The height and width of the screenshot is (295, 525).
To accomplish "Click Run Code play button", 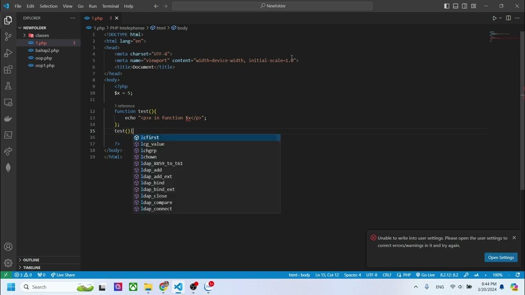I will pyautogui.click(x=494, y=18).
